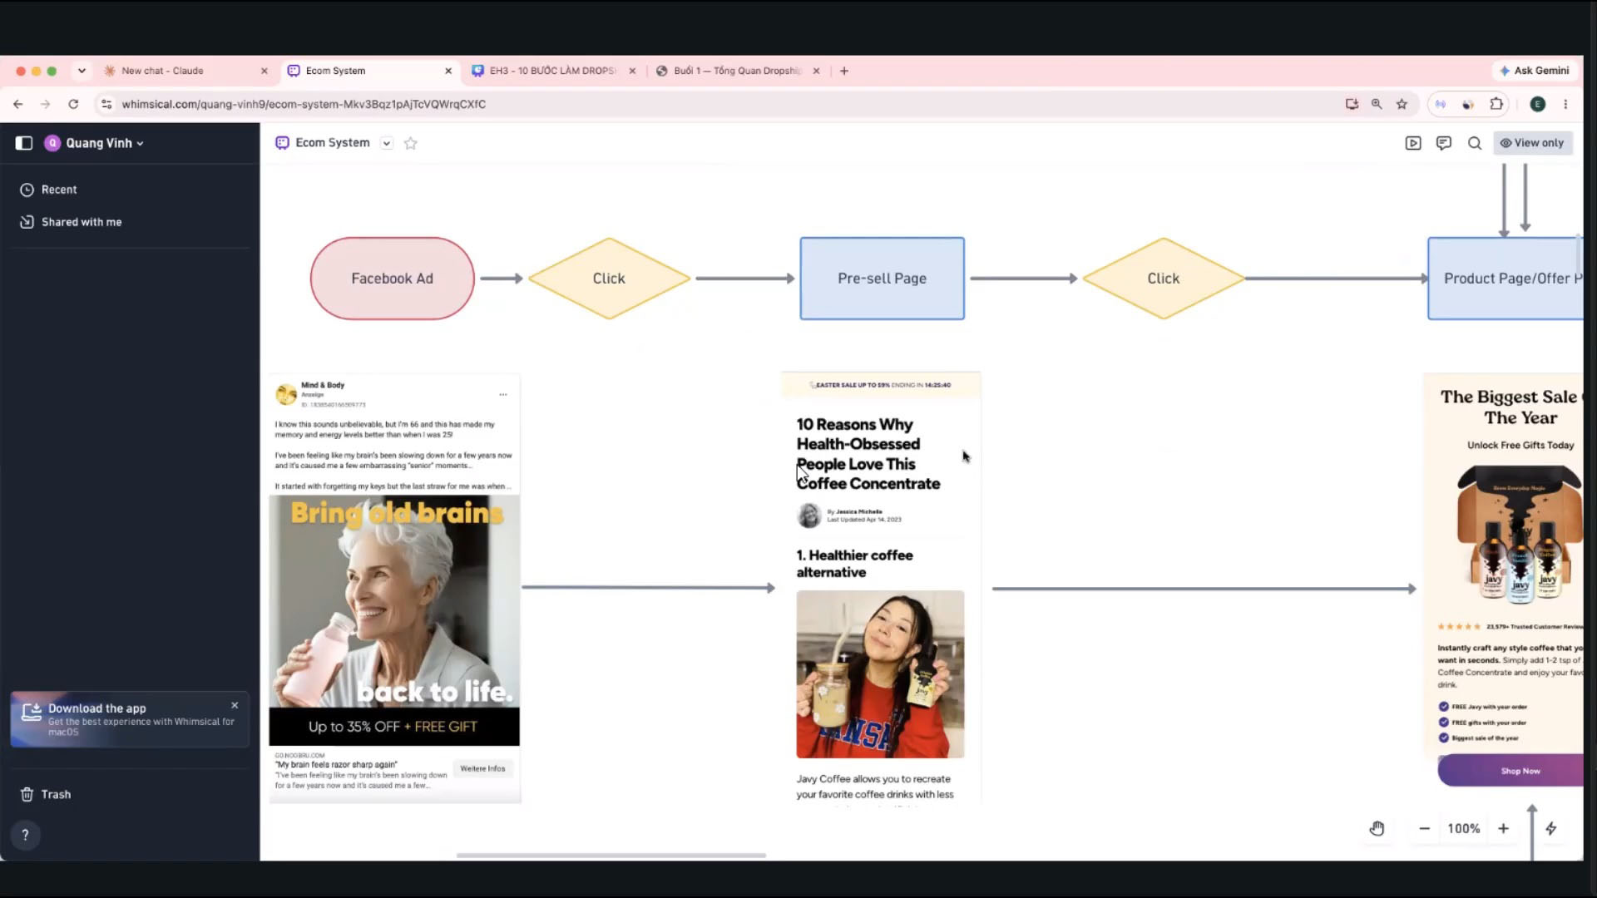Click the Easter Sale countdown banner
The height and width of the screenshot is (898, 1597).
coord(881,385)
